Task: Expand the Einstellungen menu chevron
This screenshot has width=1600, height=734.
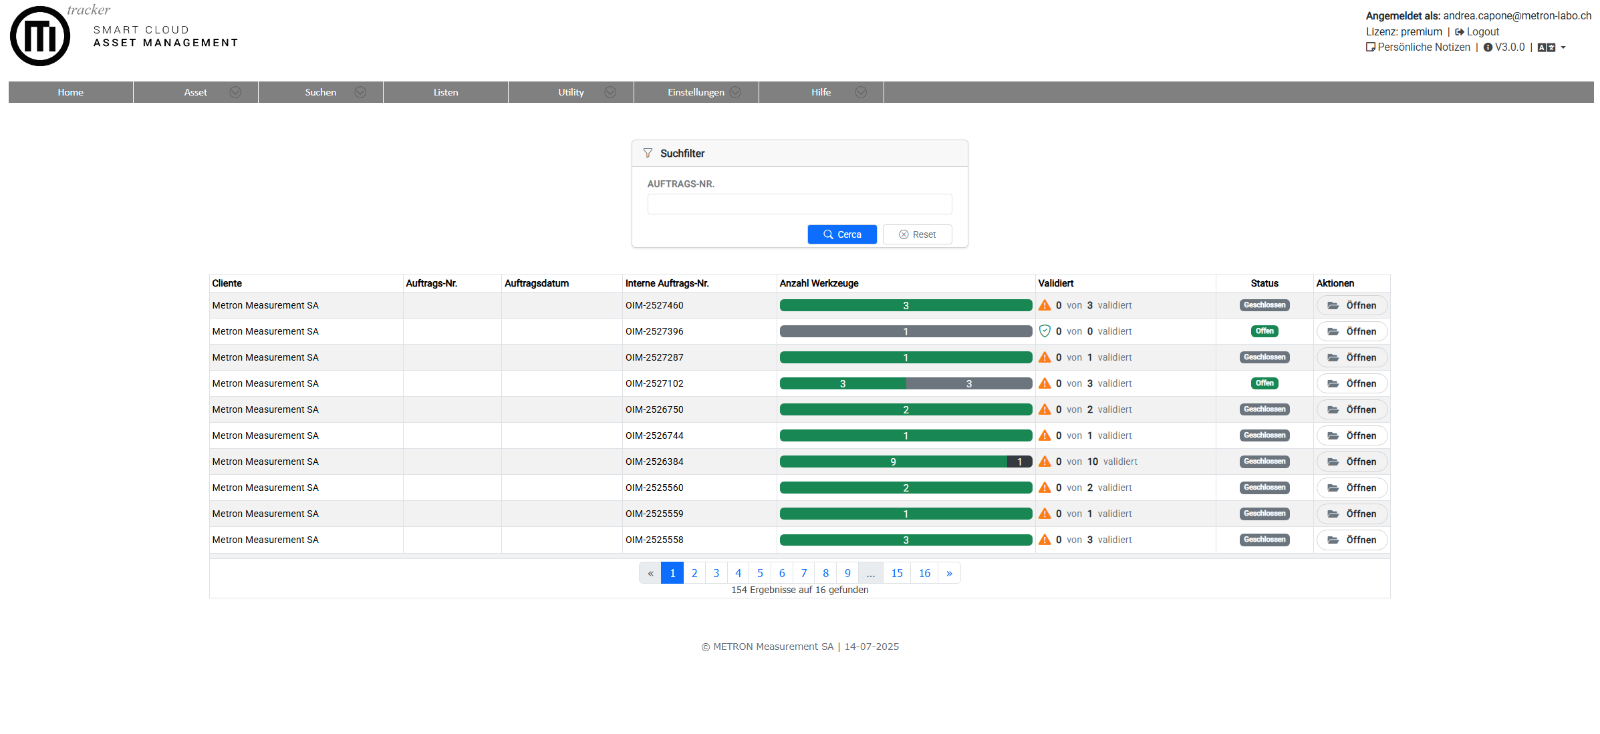Action: point(735,92)
